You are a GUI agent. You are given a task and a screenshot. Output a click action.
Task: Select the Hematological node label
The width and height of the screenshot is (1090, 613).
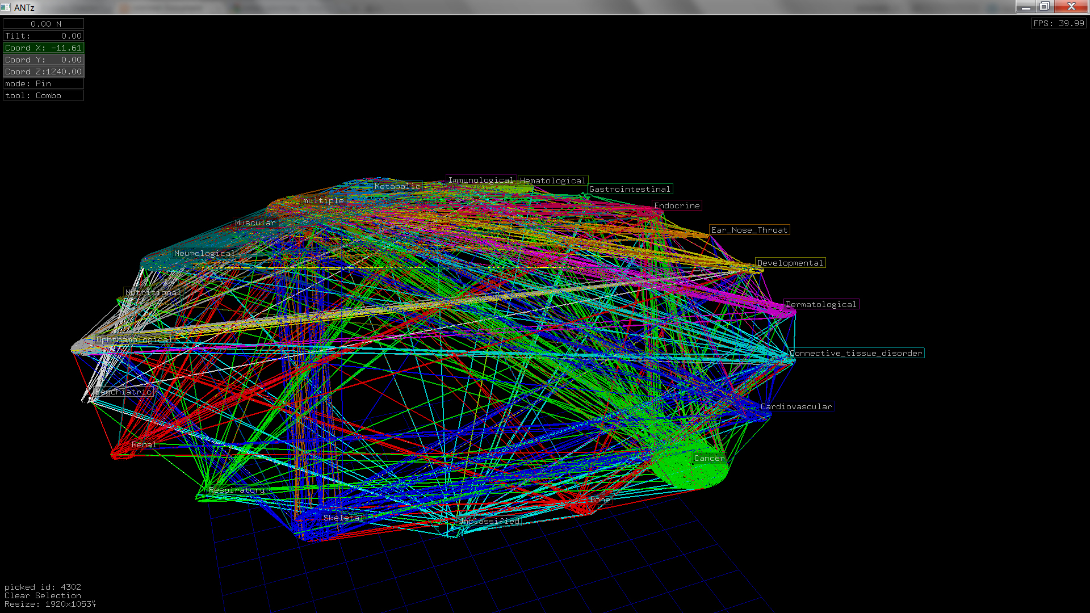coord(552,180)
